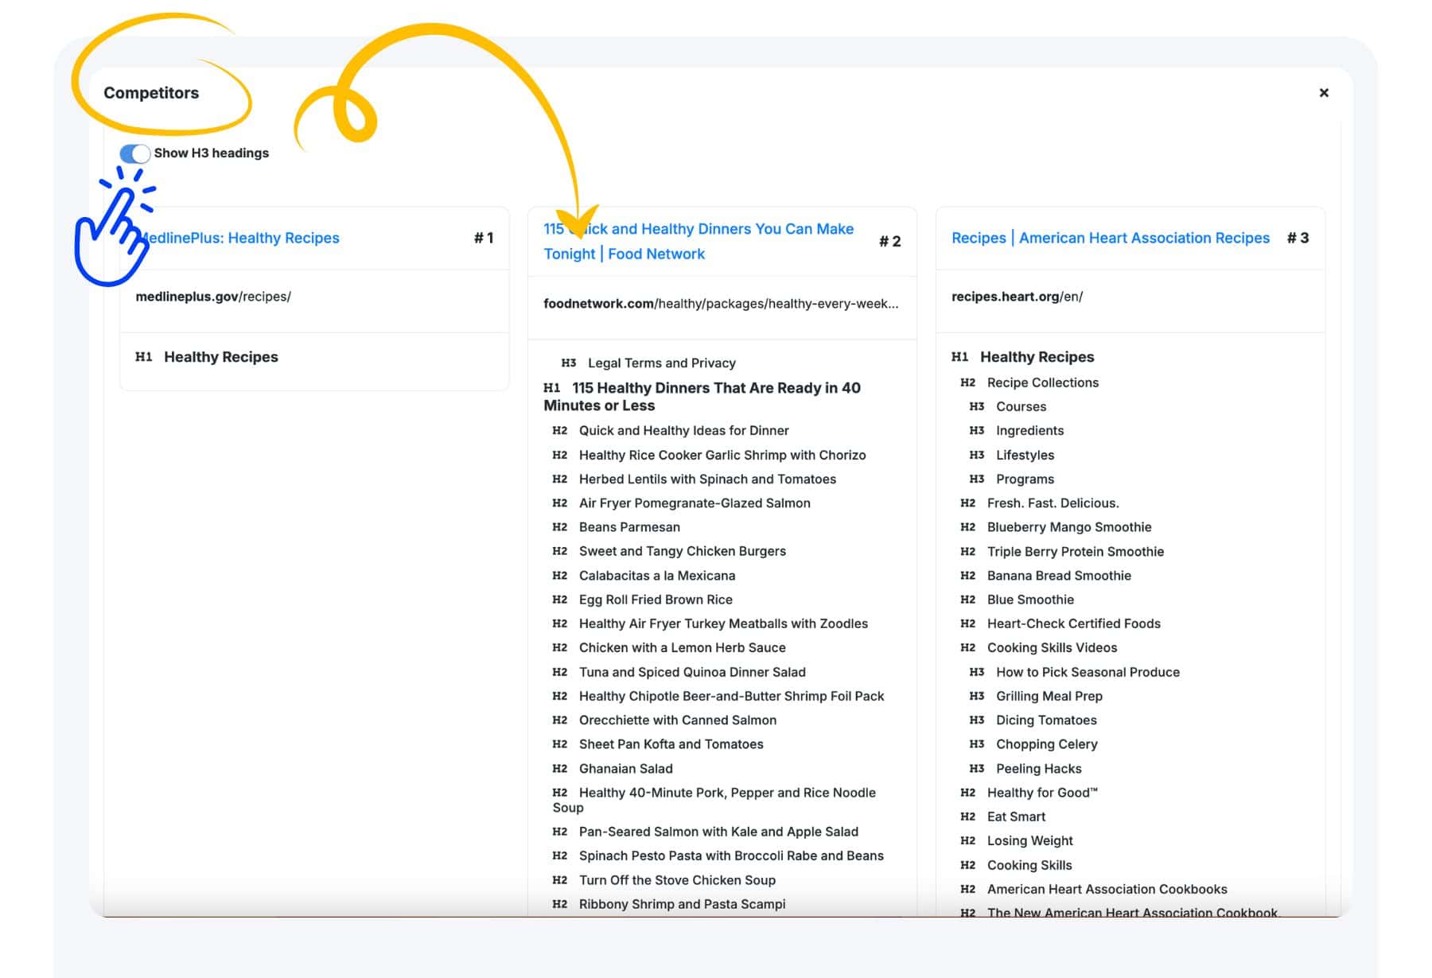Select Chicken with a Lemon Herb Sauce
This screenshot has height=978, width=1432.
pos(683,647)
